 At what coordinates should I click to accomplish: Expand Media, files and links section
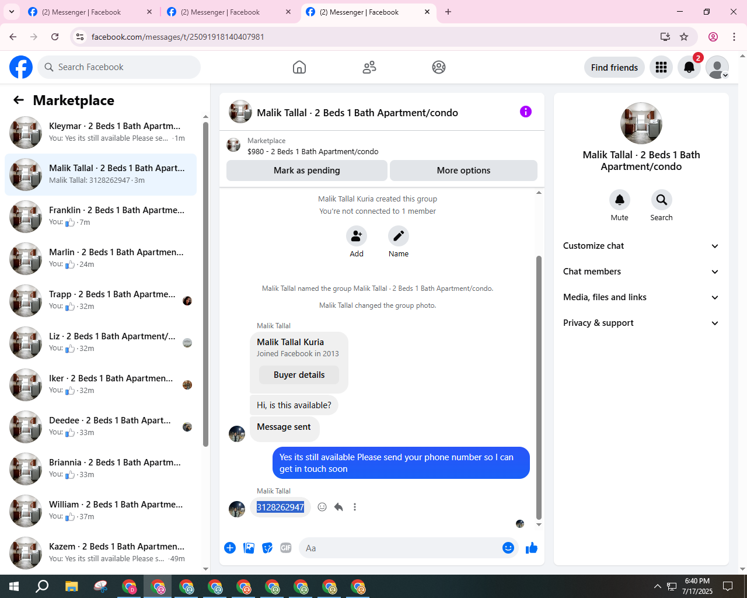(641, 297)
